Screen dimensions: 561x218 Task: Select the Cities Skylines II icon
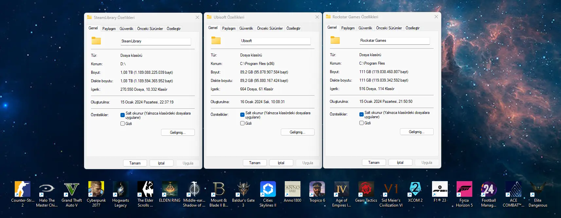268,194
